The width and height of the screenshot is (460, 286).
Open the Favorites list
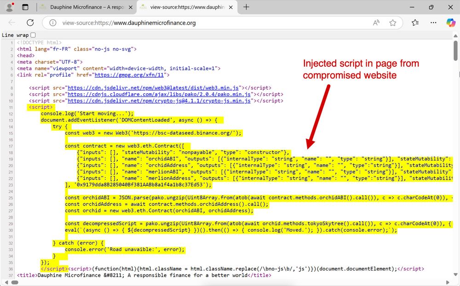coord(415,23)
